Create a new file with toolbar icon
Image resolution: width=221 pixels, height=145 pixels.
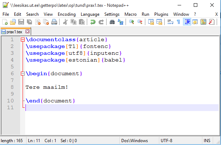pos(5,22)
